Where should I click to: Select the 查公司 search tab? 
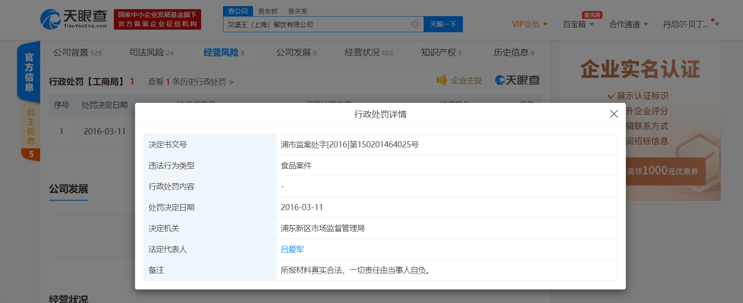coord(238,11)
